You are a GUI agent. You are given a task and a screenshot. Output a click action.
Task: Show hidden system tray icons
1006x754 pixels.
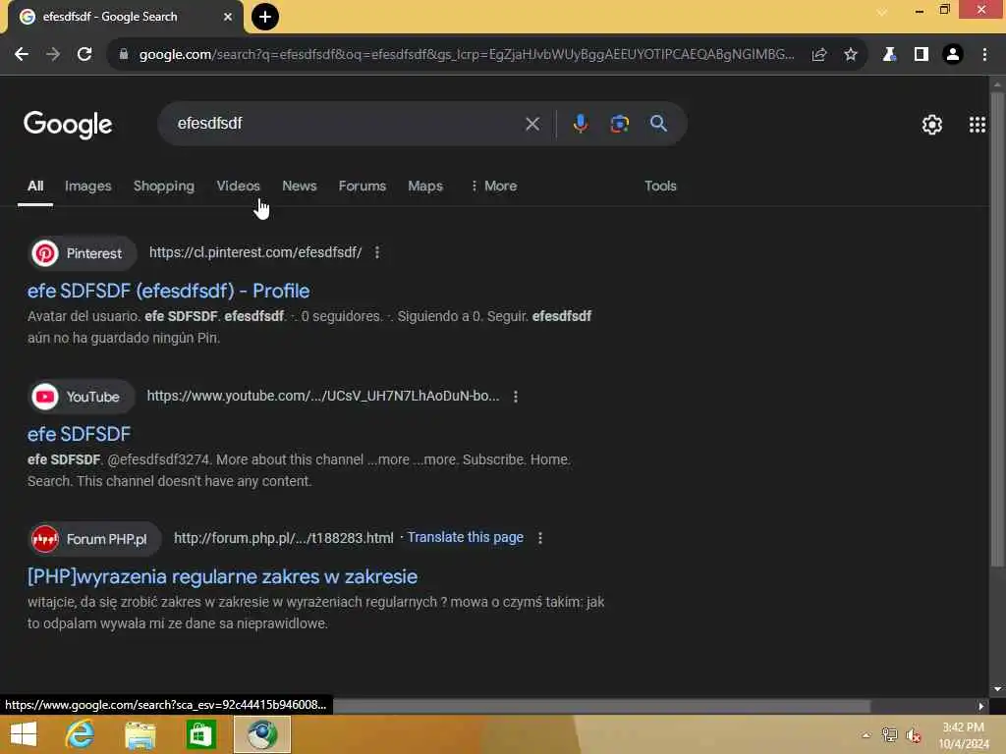(866, 735)
